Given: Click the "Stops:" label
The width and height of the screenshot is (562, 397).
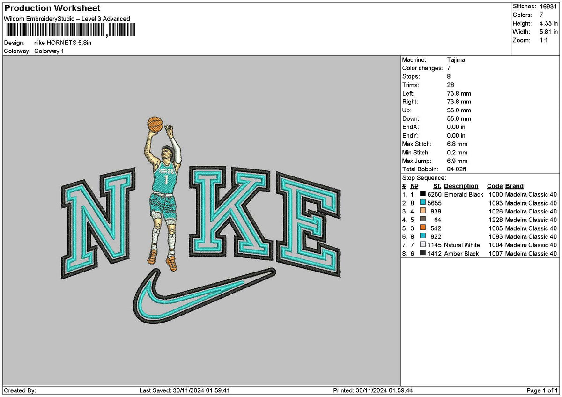Looking at the screenshot, I should click(x=411, y=77).
